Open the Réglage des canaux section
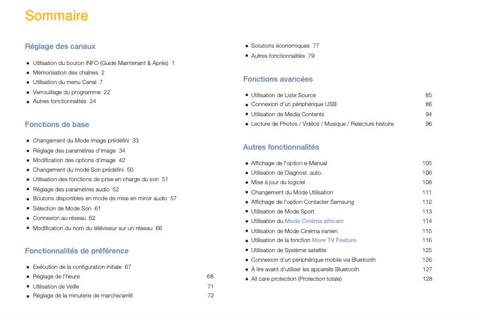479x313 pixels. click(60, 46)
